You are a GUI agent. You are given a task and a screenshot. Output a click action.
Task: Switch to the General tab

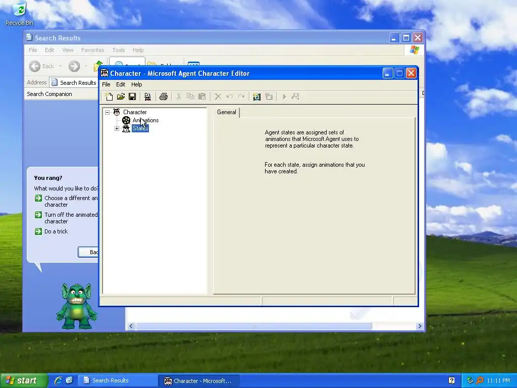[227, 112]
